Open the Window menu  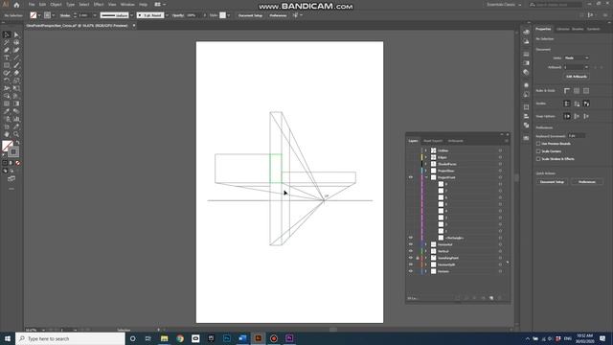coord(127,4)
